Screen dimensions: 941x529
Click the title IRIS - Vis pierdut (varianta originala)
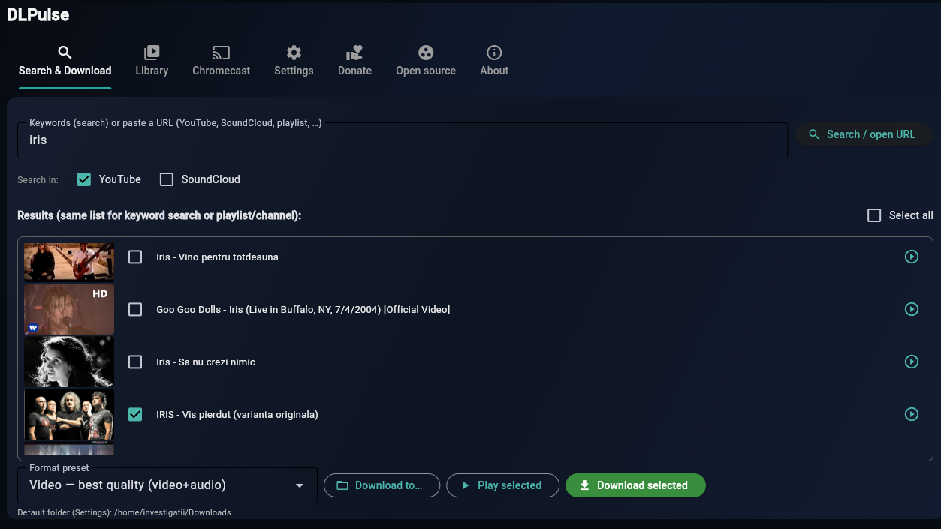[x=237, y=414]
